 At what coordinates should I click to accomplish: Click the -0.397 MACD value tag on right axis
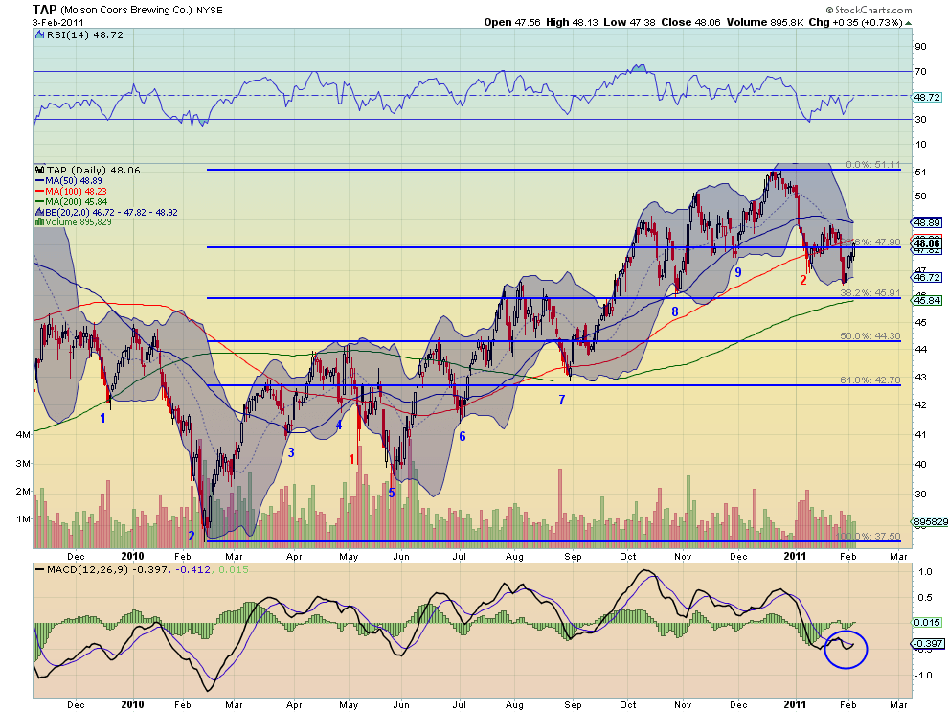pos(928,643)
